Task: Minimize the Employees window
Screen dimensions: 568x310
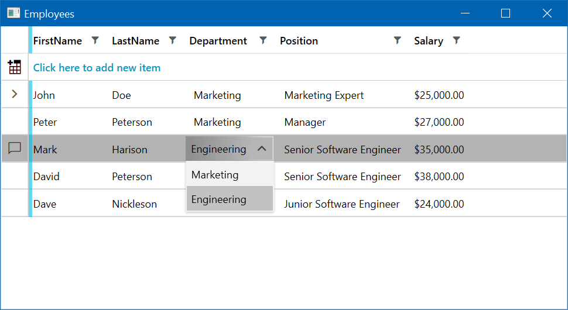Action: (465, 13)
